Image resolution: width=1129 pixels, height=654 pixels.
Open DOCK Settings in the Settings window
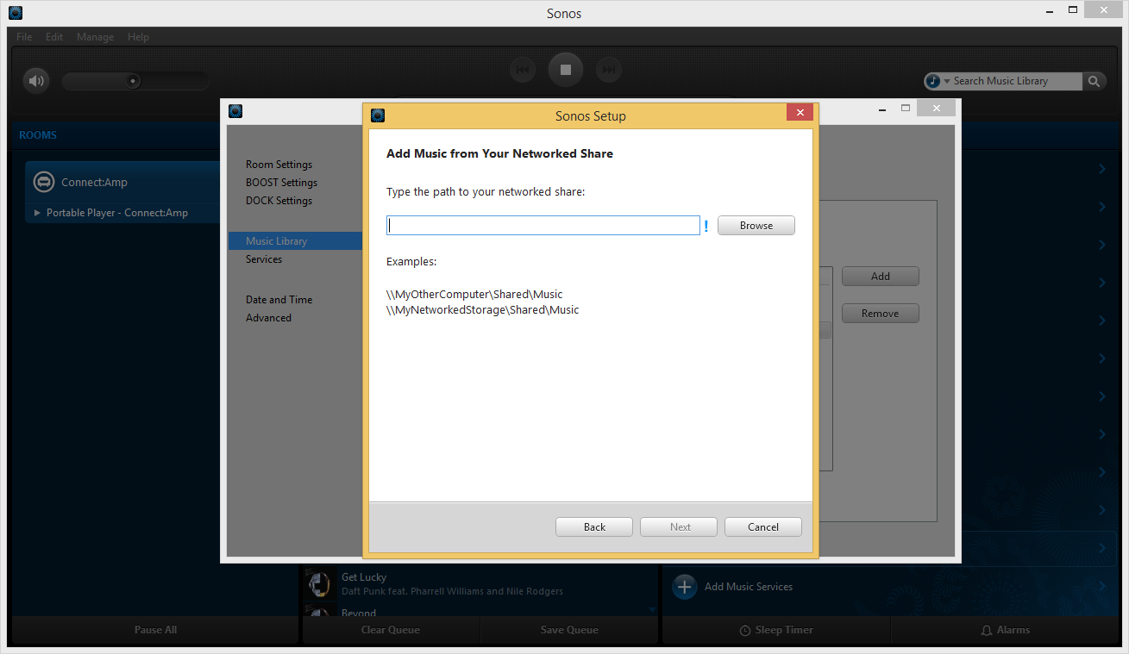(279, 201)
